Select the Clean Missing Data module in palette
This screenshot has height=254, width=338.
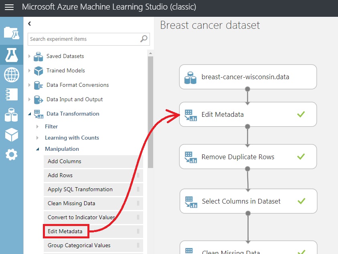[93, 203]
